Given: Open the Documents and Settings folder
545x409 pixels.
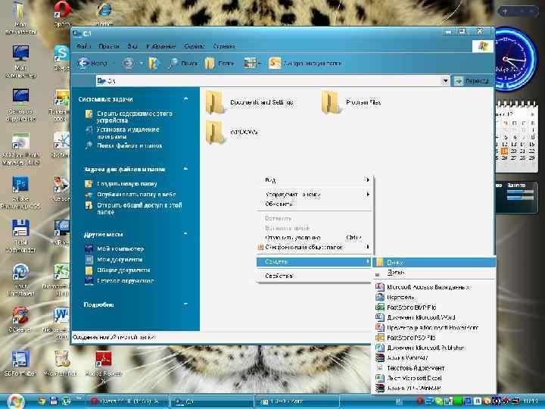Looking at the screenshot, I should coord(250,102).
